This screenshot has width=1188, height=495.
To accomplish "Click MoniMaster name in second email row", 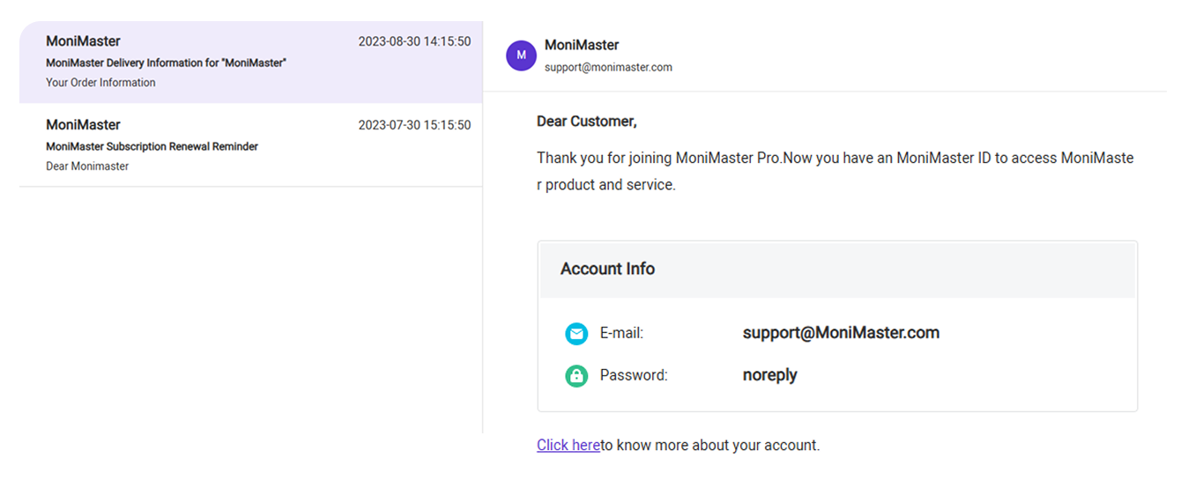I will pyautogui.click(x=83, y=125).
